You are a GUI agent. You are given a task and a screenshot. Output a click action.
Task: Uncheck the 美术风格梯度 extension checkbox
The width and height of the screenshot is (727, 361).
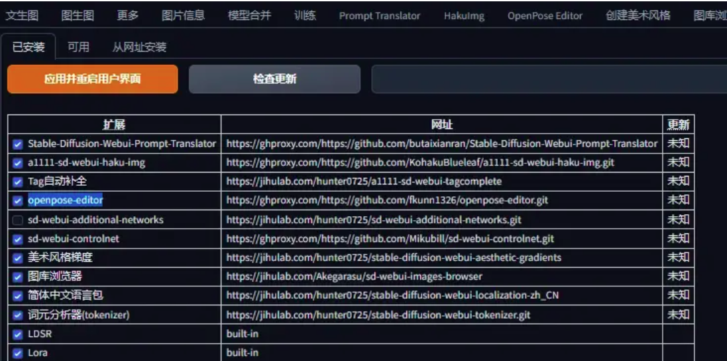click(x=18, y=259)
